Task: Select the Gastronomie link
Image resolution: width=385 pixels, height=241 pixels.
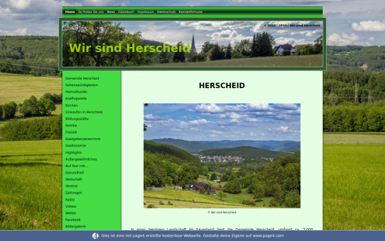Action: coord(76,146)
